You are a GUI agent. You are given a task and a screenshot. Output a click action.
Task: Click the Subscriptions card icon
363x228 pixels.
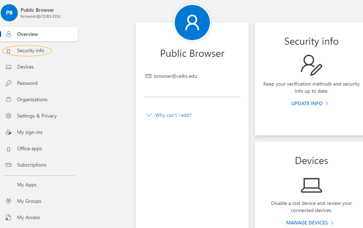coord(9,165)
